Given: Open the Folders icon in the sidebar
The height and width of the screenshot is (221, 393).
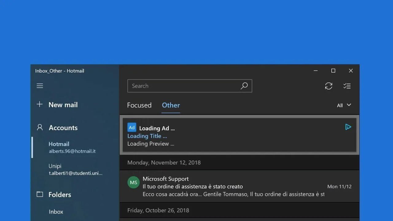Looking at the screenshot, I should [40, 194].
